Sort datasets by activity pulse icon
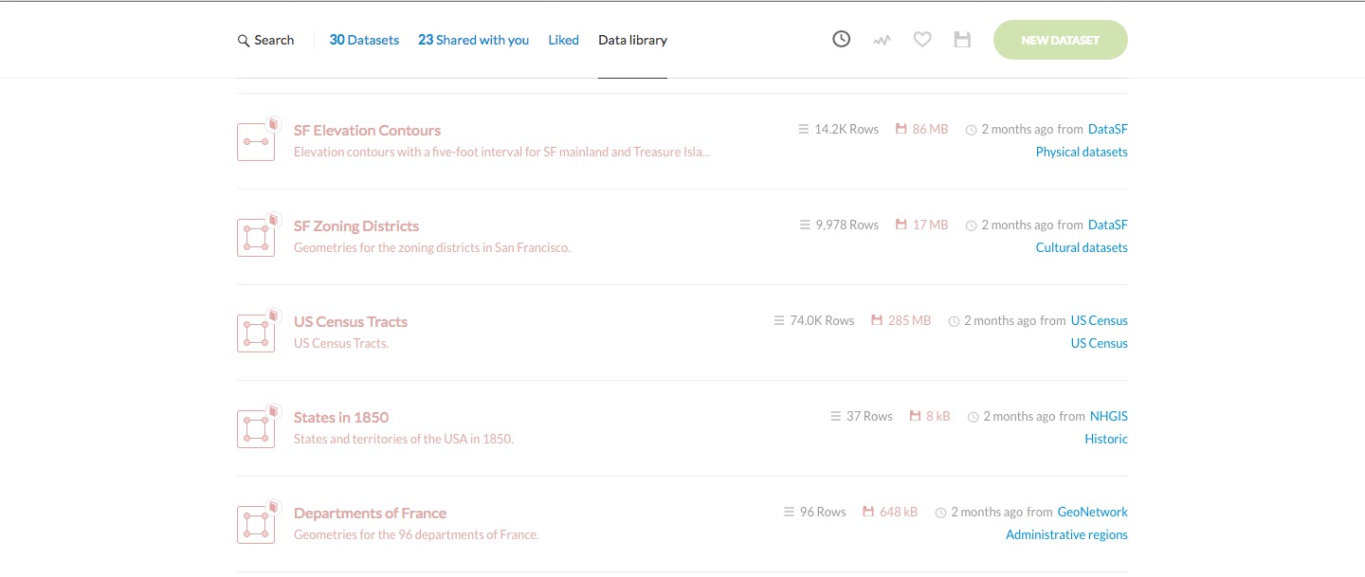The height and width of the screenshot is (577, 1365). point(883,41)
